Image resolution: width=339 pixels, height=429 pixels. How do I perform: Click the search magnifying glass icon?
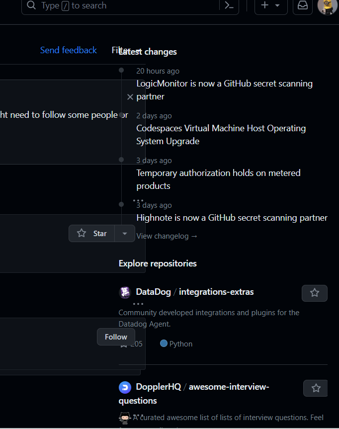click(x=31, y=6)
